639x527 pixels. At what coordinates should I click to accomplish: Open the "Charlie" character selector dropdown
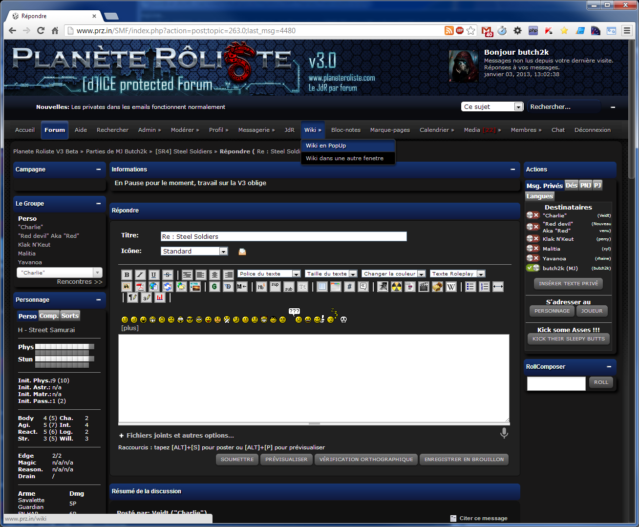coord(98,273)
